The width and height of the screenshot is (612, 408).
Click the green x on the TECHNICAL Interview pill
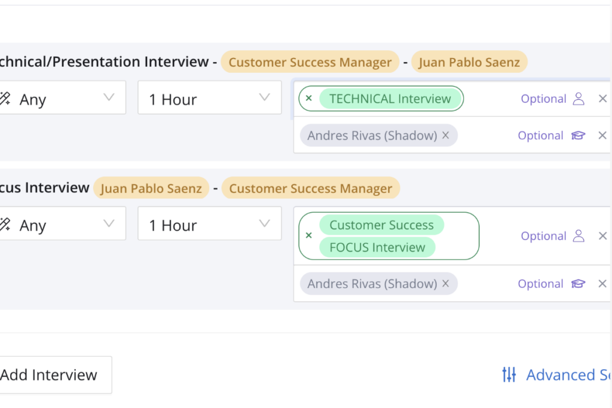tap(309, 99)
